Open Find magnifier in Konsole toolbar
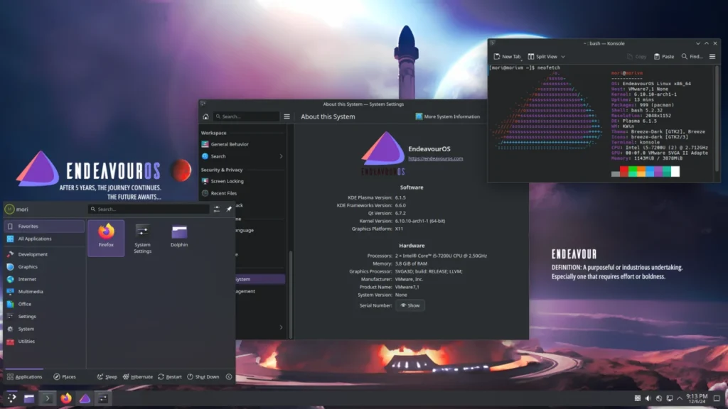Viewport: 728px width, 409px height. [685, 57]
